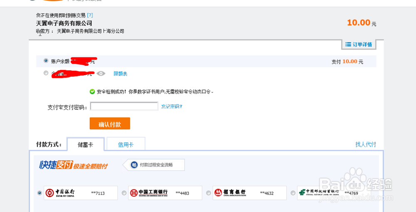Open the 限额表 link
This screenshot has width=416, height=212.
121,74
